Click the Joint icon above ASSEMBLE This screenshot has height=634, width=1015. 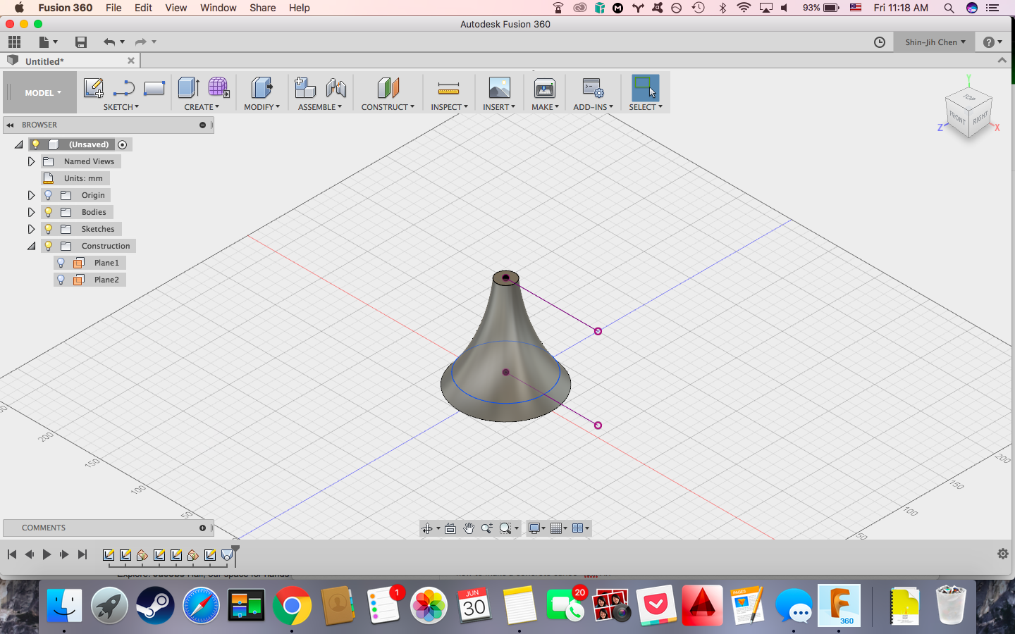tap(336, 88)
